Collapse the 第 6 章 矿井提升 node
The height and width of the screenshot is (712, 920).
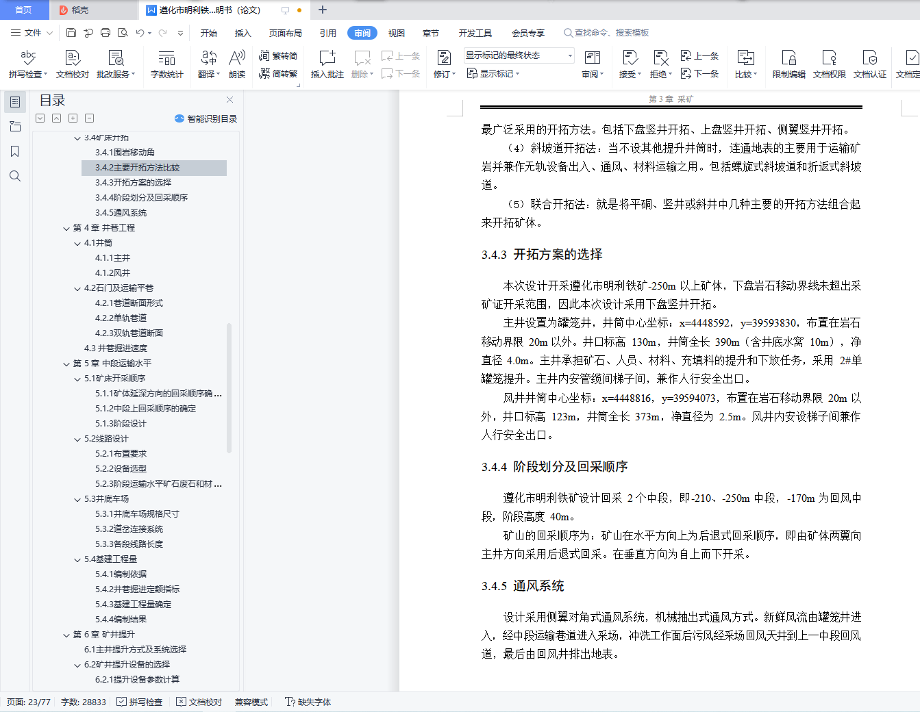click(66, 635)
